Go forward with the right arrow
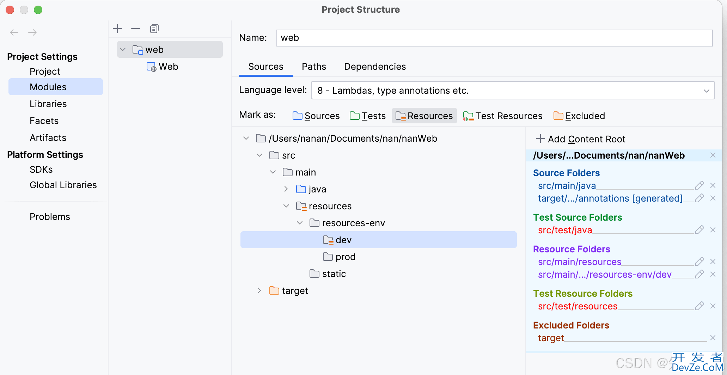This screenshot has width=727, height=375. 32,32
